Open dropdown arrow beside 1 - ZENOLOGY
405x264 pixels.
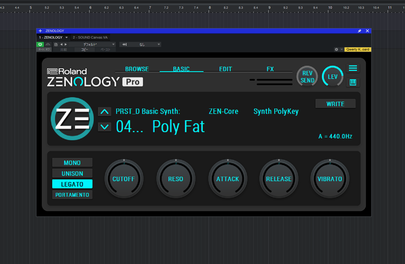67,38
